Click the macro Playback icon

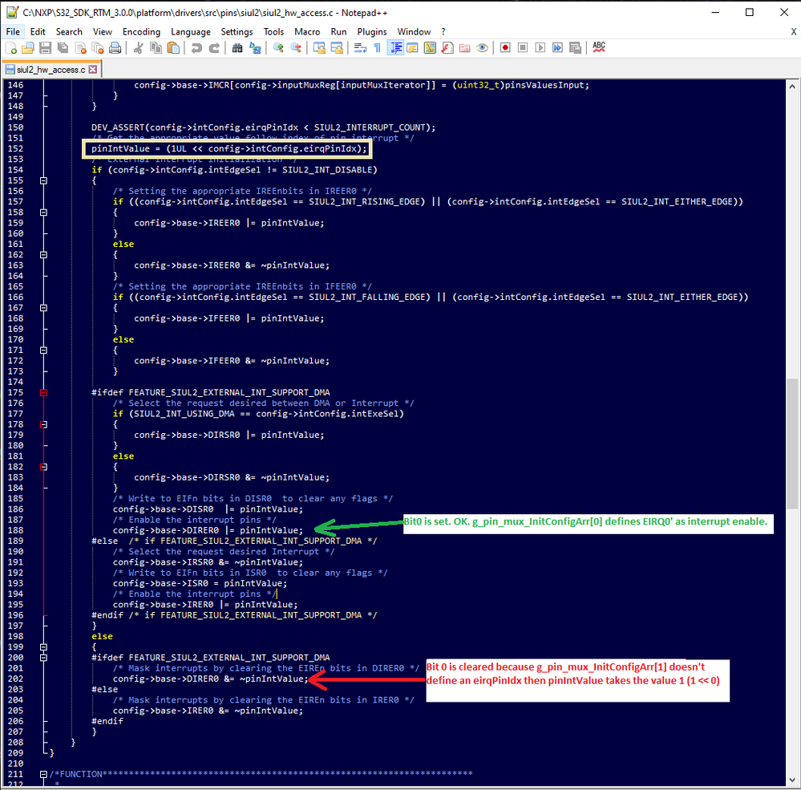tap(540, 48)
